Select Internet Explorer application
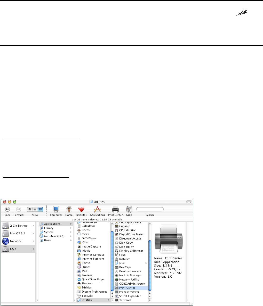 pos(93,259)
